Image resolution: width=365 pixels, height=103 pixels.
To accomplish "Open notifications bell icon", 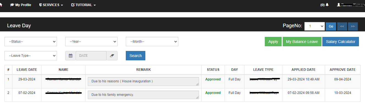I will point(327,5).
